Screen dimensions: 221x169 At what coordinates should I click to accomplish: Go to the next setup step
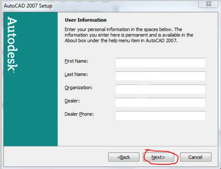[158, 157]
